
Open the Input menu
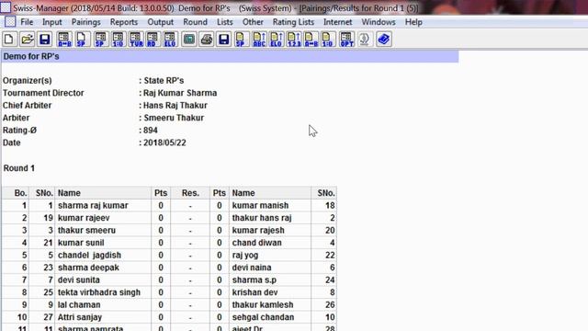tap(51, 22)
